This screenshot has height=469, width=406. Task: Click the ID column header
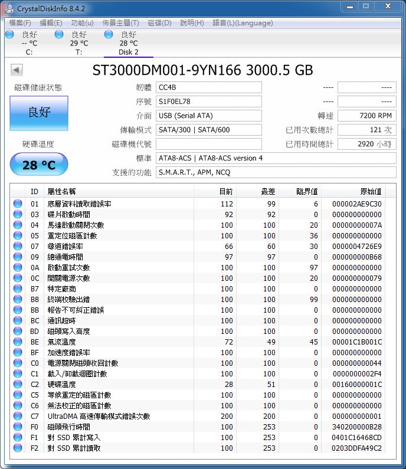(x=35, y=191)
